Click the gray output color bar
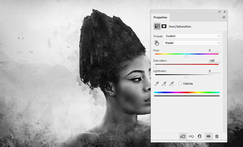 187,96
